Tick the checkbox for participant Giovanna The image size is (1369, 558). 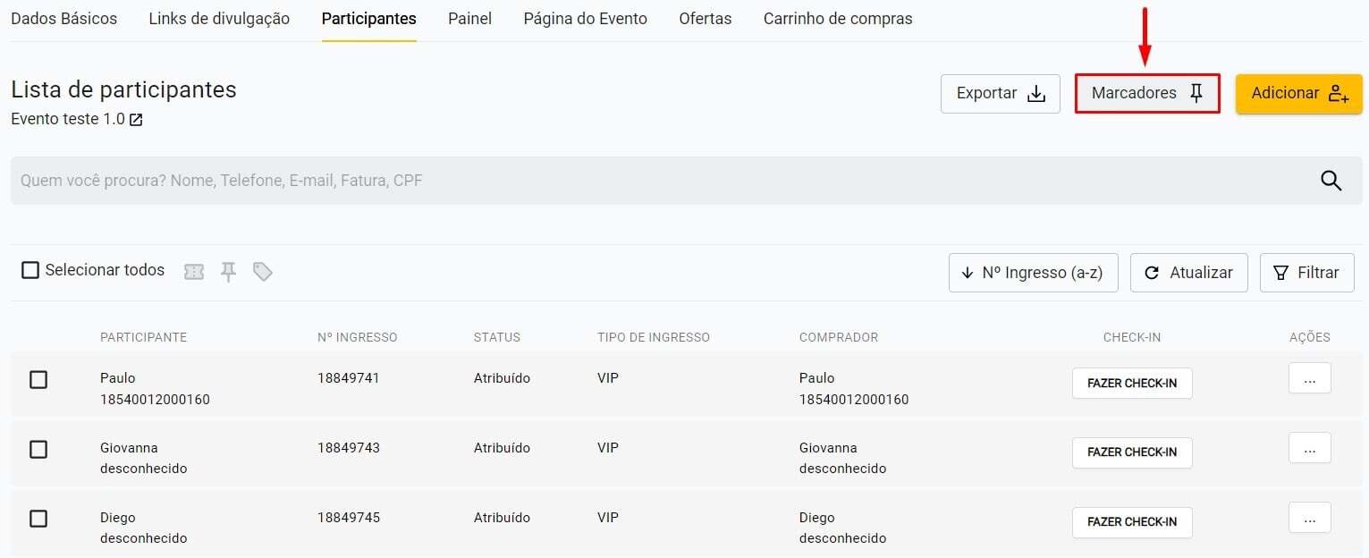[38, 450]
